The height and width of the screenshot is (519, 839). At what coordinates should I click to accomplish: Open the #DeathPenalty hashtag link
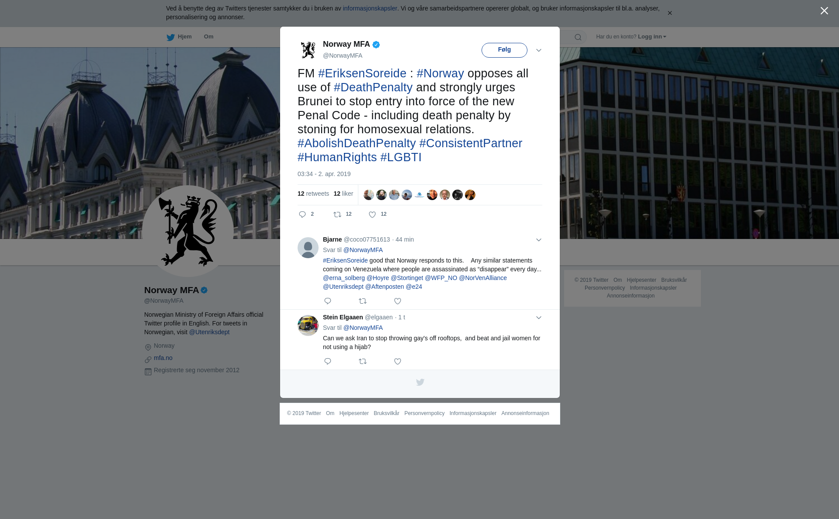coord(373,87)
